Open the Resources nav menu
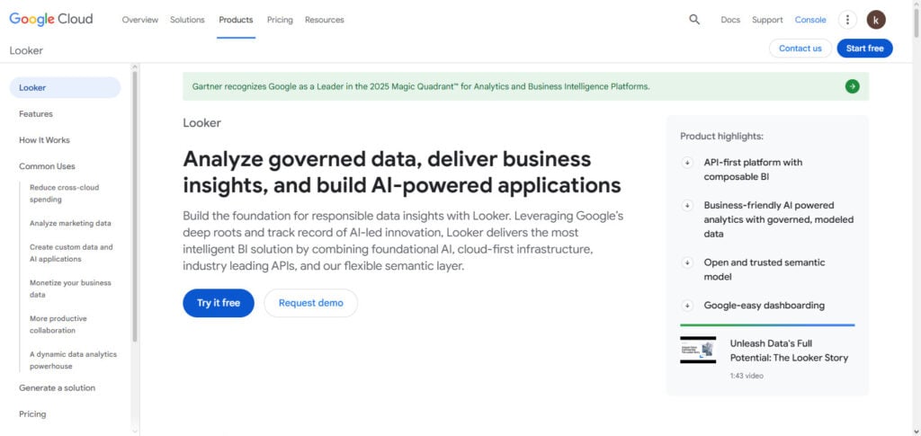The image size is (921, 436). [x=324, y=20]
